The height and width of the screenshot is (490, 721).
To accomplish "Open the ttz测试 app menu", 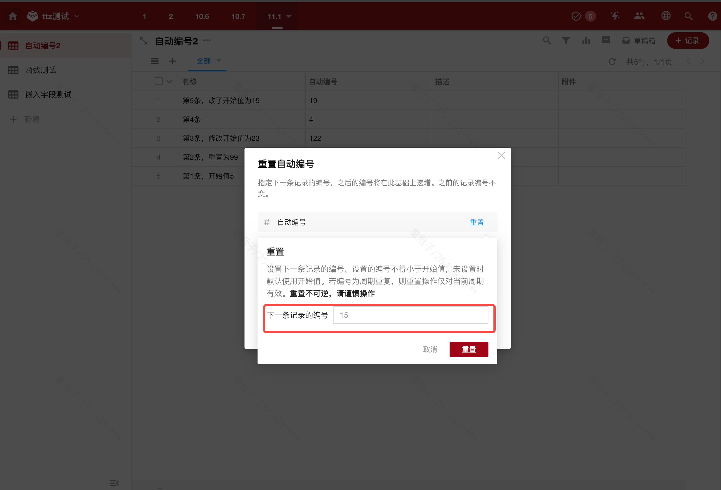I will [x=53, y=16].
